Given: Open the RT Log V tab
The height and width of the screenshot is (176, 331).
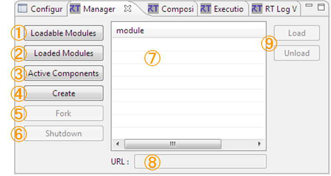Looking at the screenshot, I should pos(275,9).
